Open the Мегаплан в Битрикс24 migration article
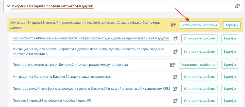The image size is (245, 107). click(x=63, y=77)
